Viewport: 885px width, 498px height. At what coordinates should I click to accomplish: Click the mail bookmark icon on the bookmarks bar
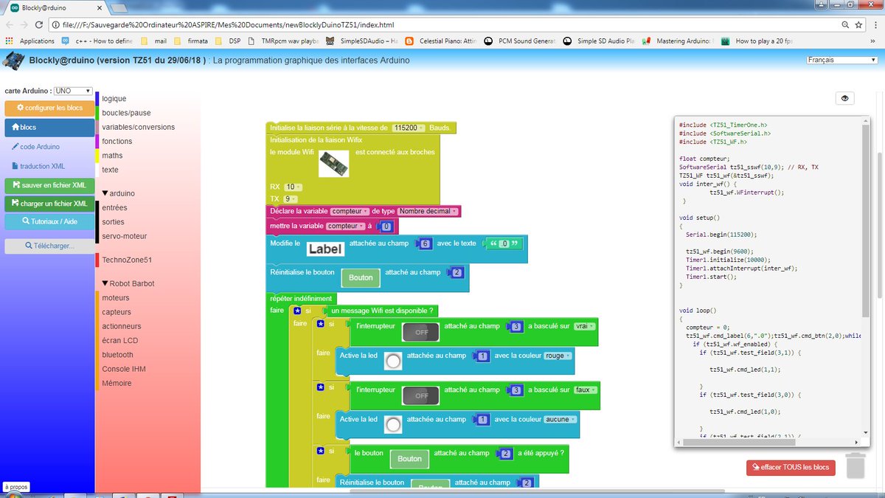(x=145, y=41)
